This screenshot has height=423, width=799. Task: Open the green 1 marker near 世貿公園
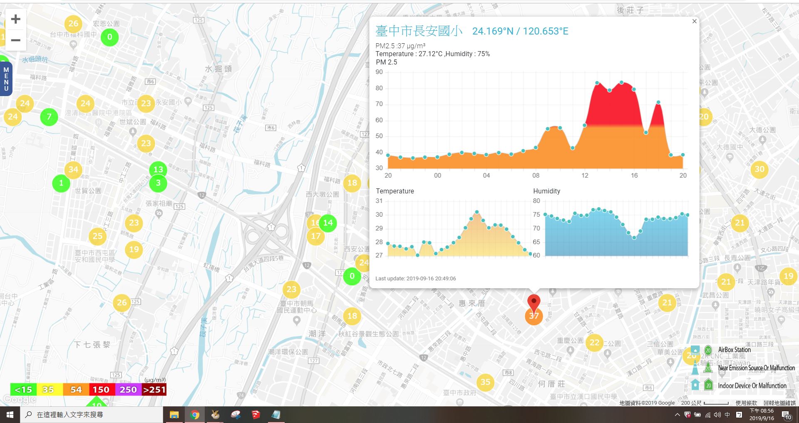(x=61, y=183)
